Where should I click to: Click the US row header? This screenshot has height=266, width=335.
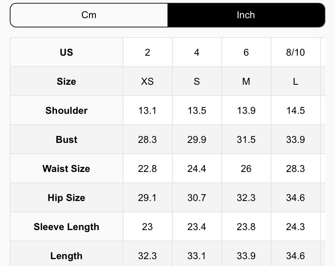coord(66,52)
